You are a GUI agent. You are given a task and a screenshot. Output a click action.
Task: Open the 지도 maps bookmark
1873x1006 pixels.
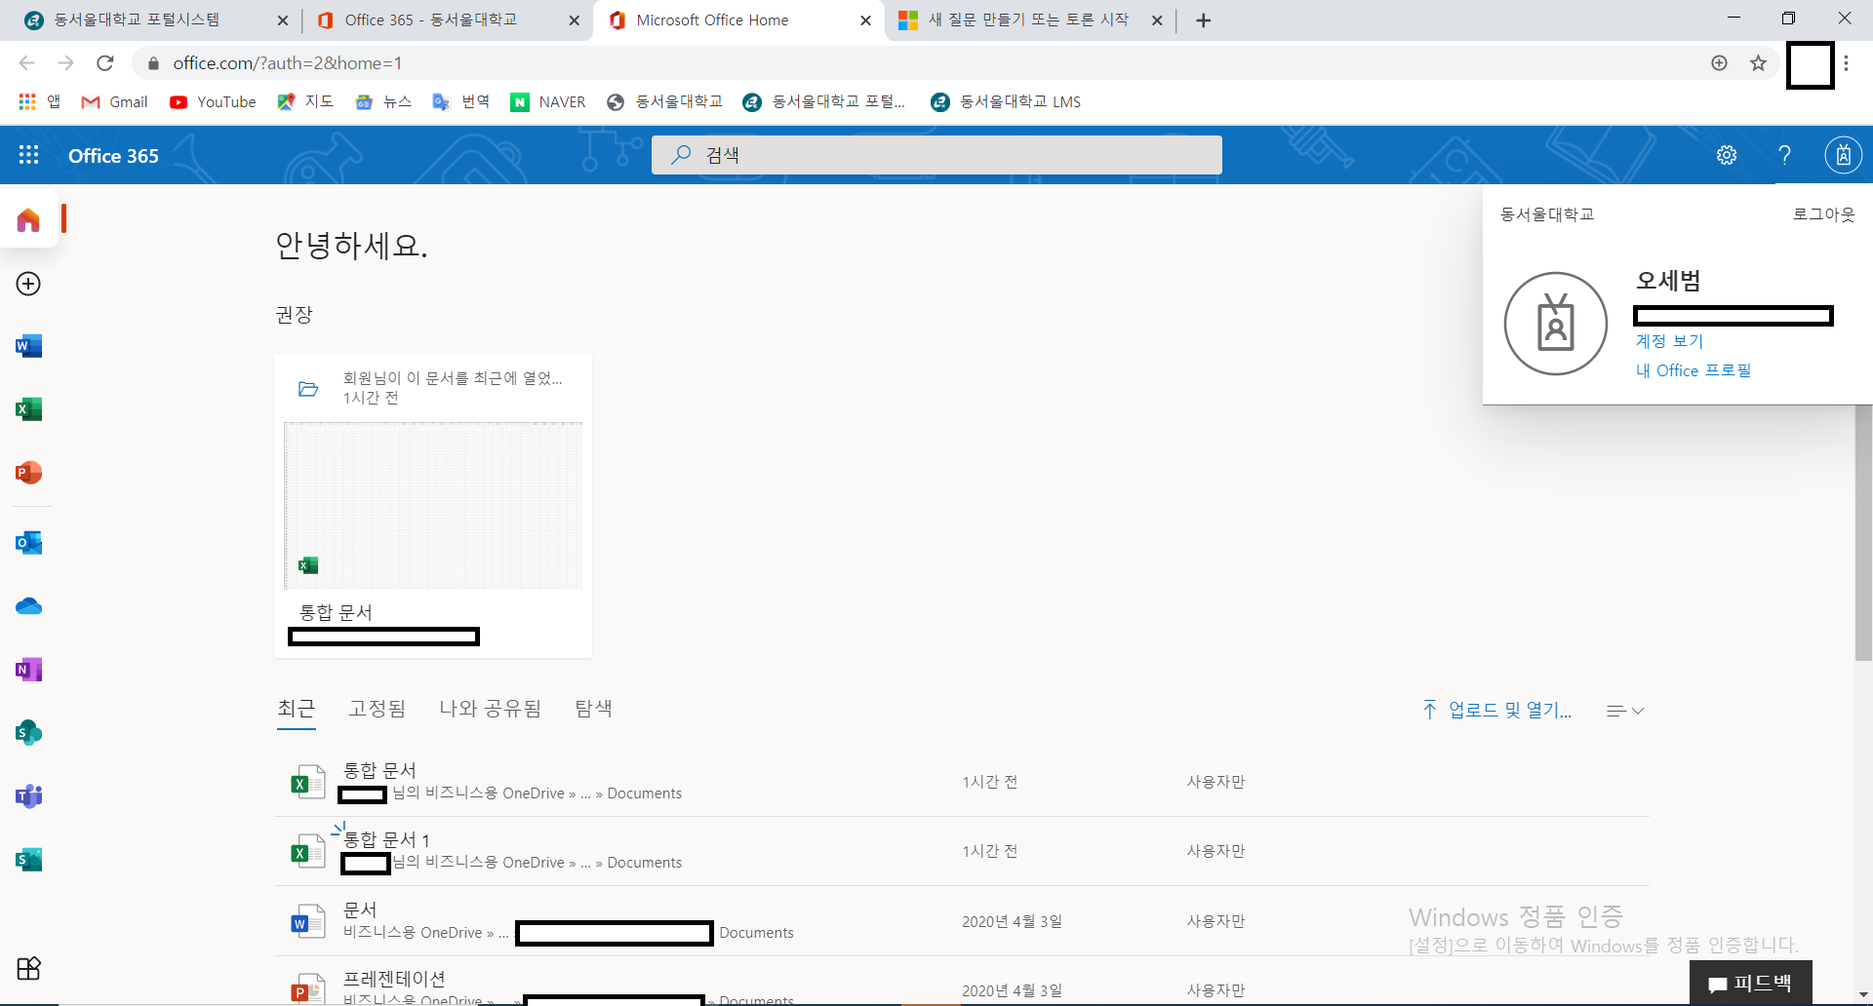(305, 101)
